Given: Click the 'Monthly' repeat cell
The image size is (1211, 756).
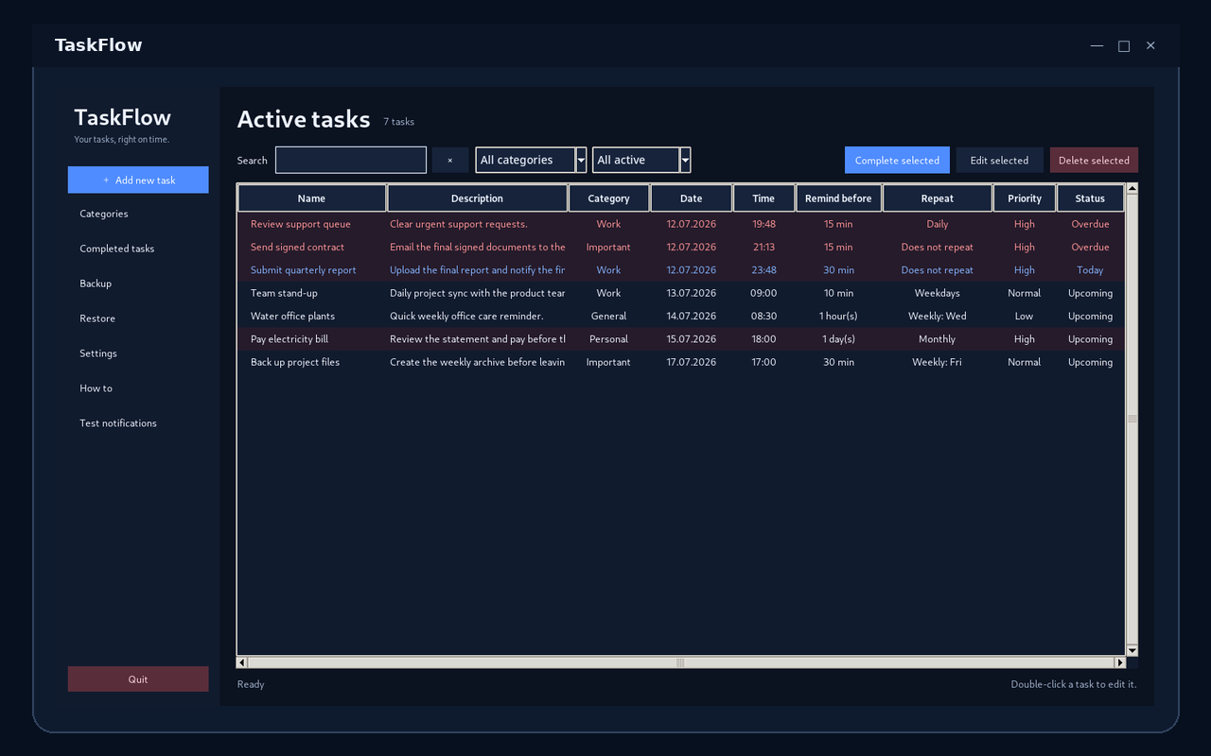Looking at the screenshot, I should pyautogui.click(x=938, y=339).
